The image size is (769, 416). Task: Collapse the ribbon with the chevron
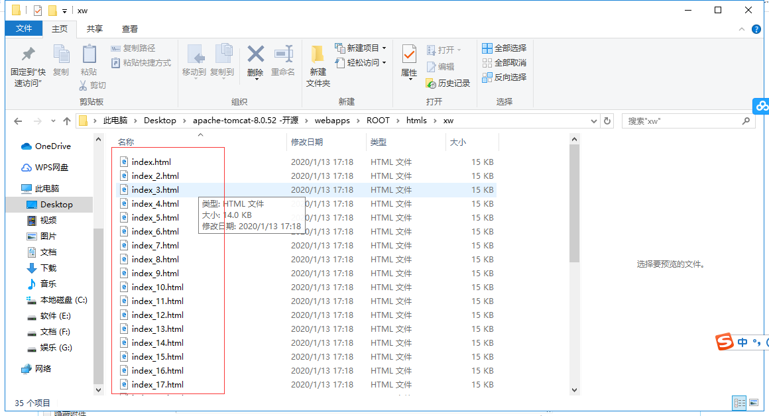[742, 29]
